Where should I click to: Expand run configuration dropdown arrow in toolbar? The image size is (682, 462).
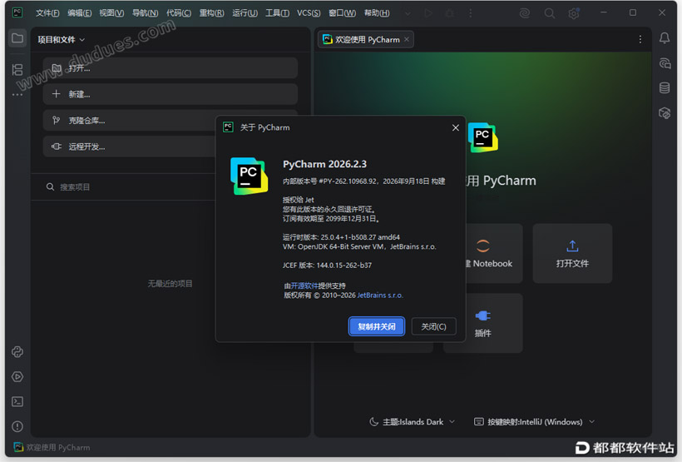(x=408, y=13)
